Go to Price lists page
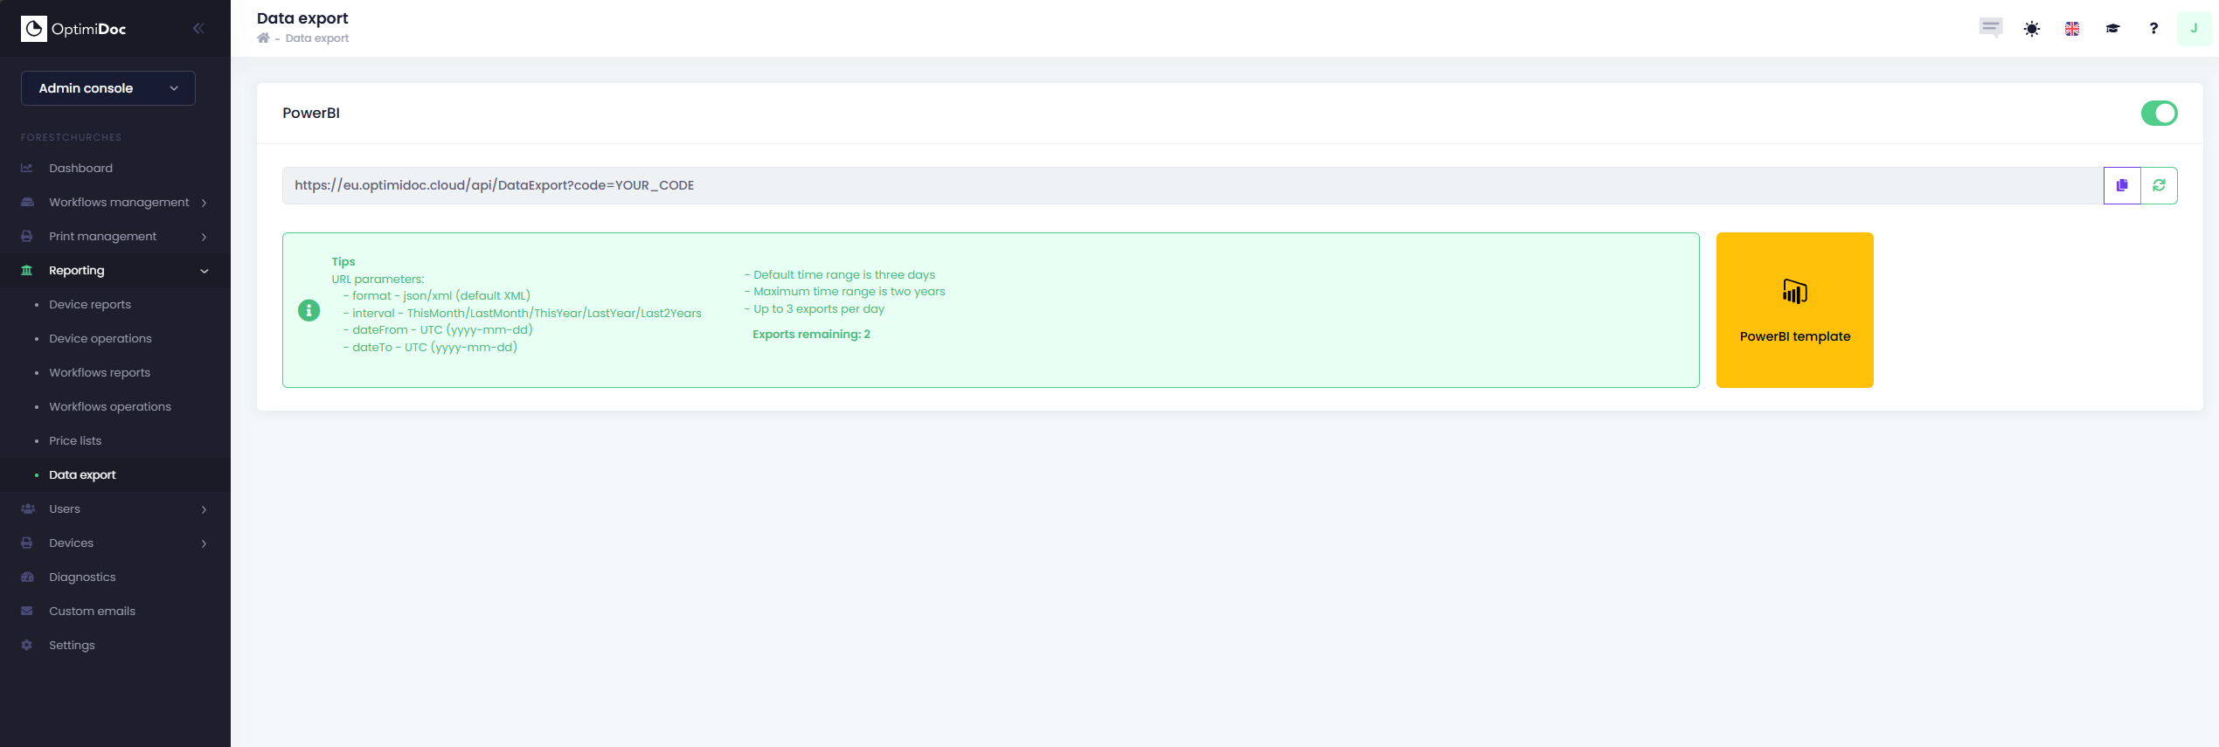2219x747 pixels. [x=75, y=441]
